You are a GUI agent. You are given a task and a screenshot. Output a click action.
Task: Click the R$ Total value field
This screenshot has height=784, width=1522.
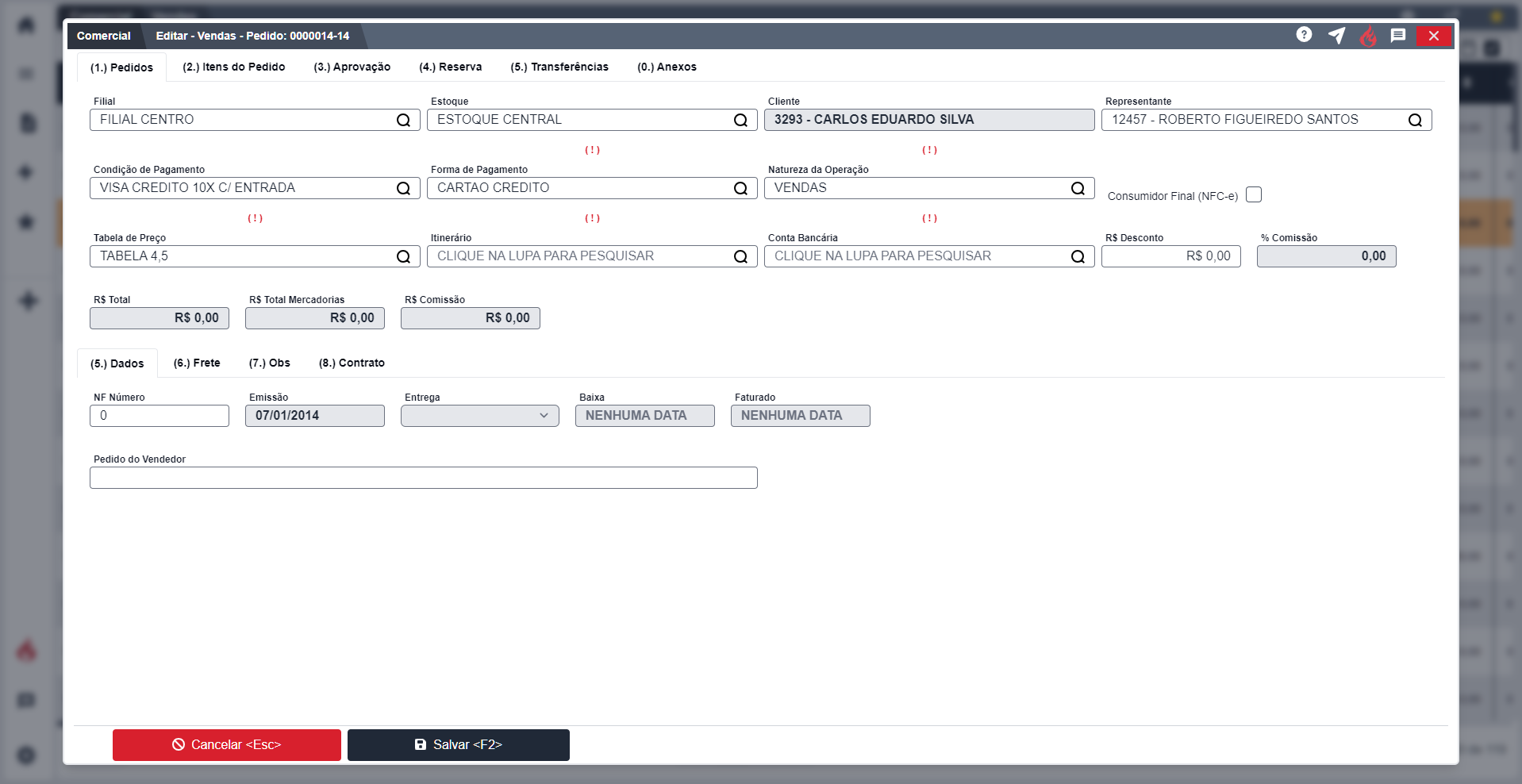(x=160, y=318)
